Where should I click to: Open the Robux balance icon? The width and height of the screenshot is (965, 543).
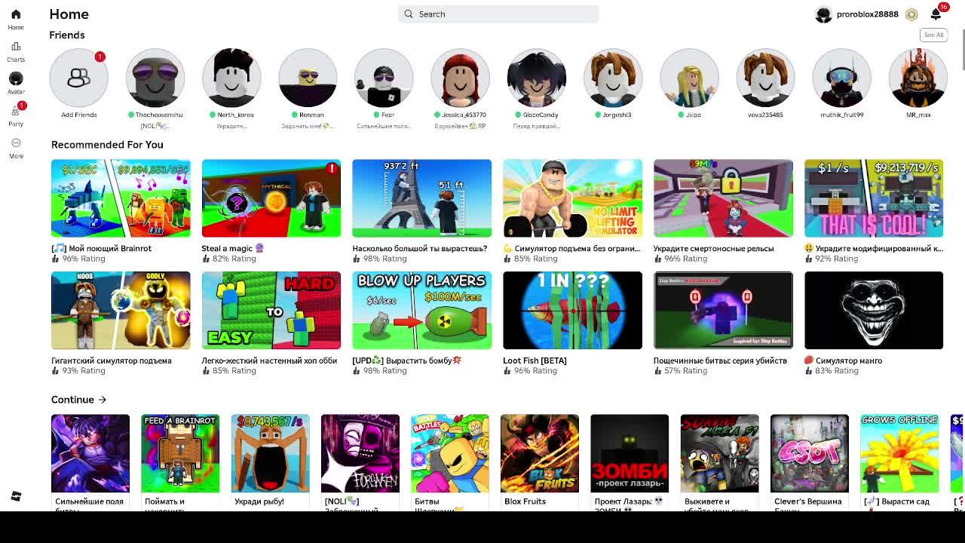(911, 14)
